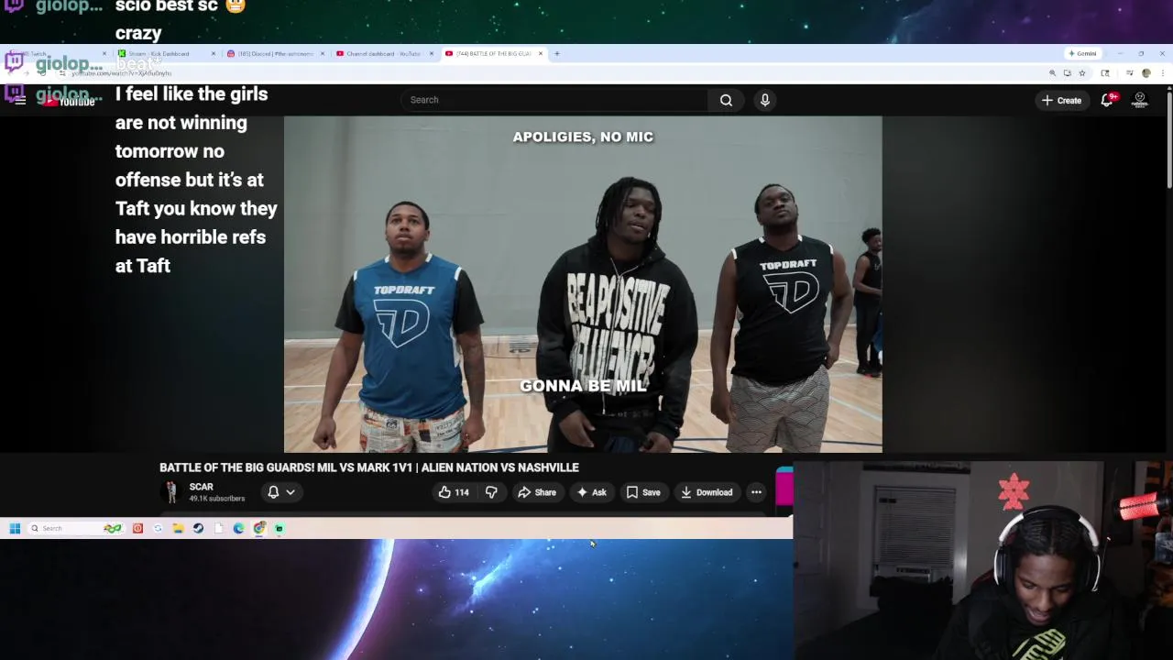Expand the subscription notification bell dropdown
1173x660 pixels.
281,492
